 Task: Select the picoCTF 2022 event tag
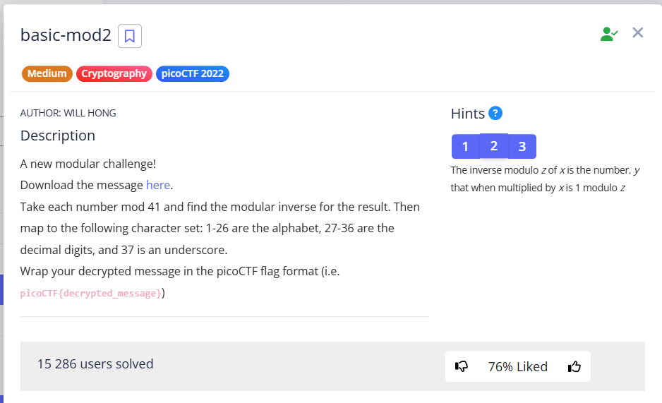pyautogui.click(x=192, y=73)
